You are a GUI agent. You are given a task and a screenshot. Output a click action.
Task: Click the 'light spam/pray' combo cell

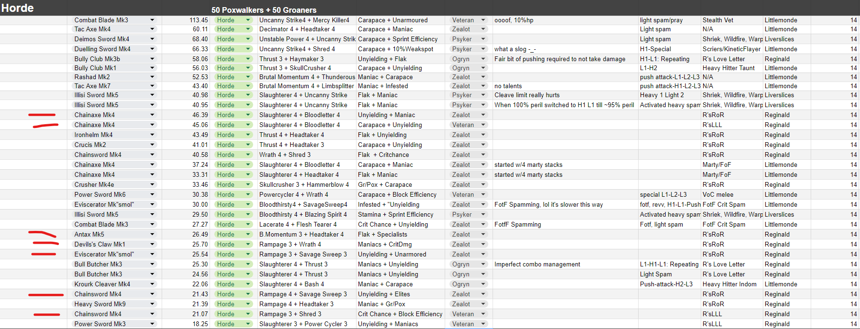click(x=669, y=20)
